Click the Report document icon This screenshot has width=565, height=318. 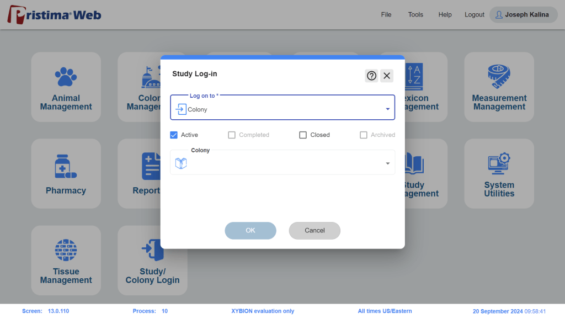(151, 166)
